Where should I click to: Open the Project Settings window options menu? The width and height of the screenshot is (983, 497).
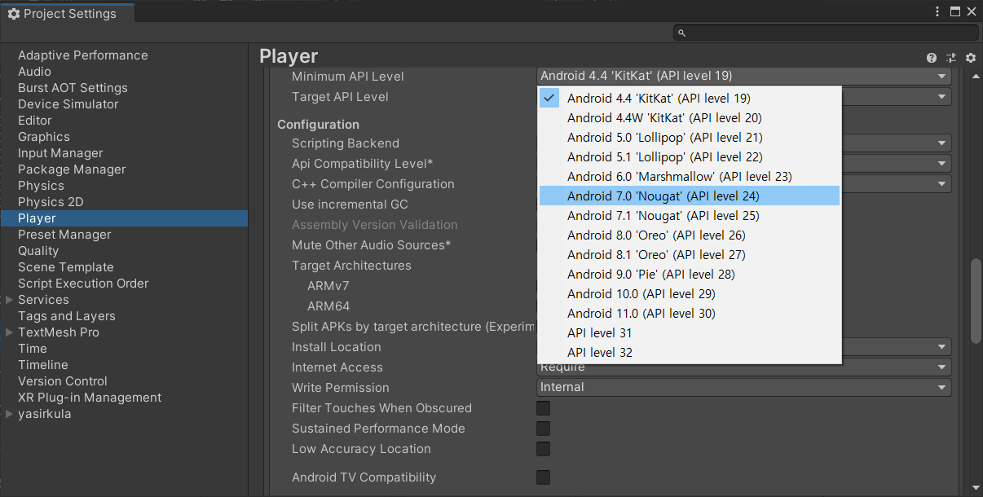tap(937, 11)
